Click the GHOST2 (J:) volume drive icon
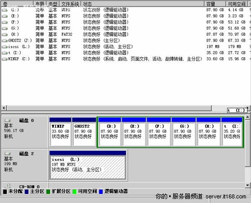The height and width of the screenshot is (203, 251). 5,41
